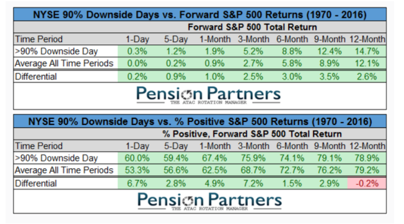Click the 14.7% twelve-month return cell

click(x=367, y=51)
